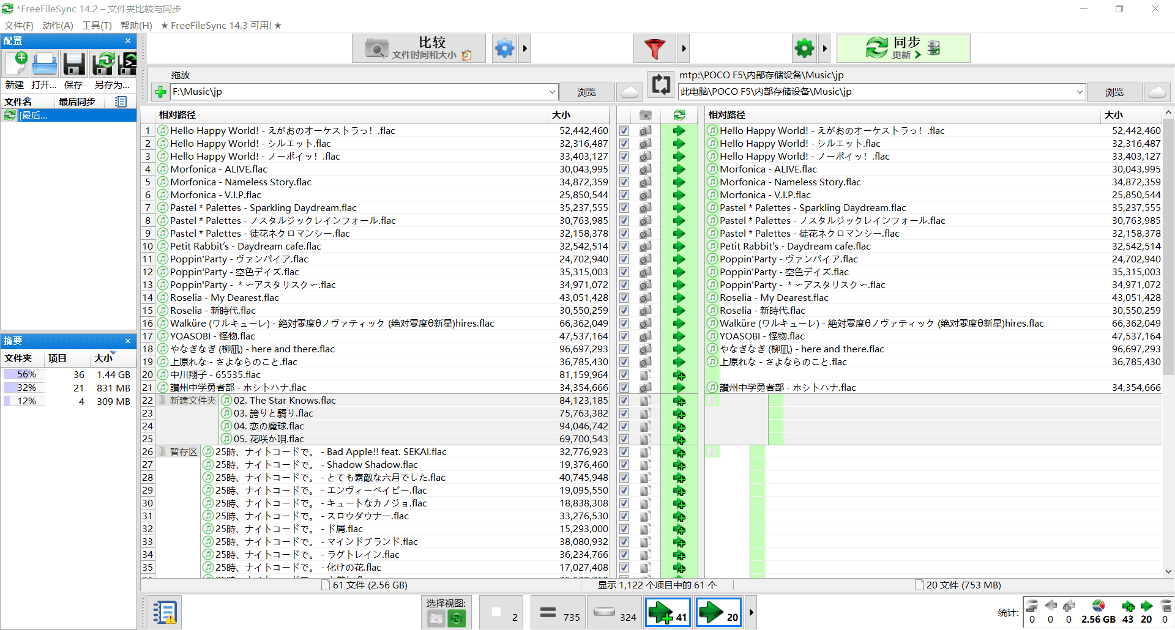Toggle excluded items view showing 2
1175x630 pixels.
[x=501, y=612]
